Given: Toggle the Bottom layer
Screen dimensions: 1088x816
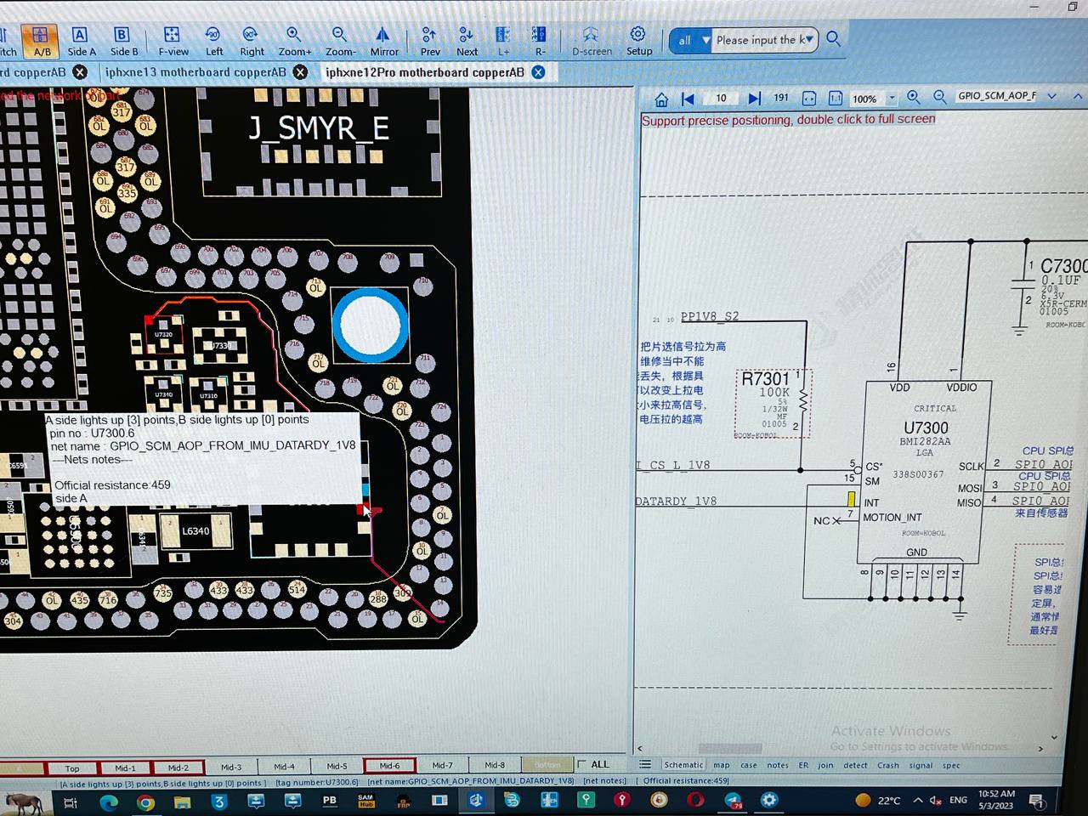Looking at the screenshot, I should [547, 765].
